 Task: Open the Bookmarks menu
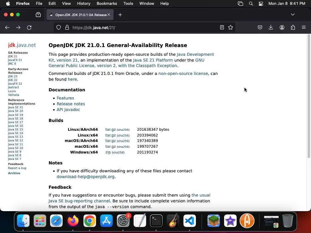pyautogui.click(x=107, y=4)
